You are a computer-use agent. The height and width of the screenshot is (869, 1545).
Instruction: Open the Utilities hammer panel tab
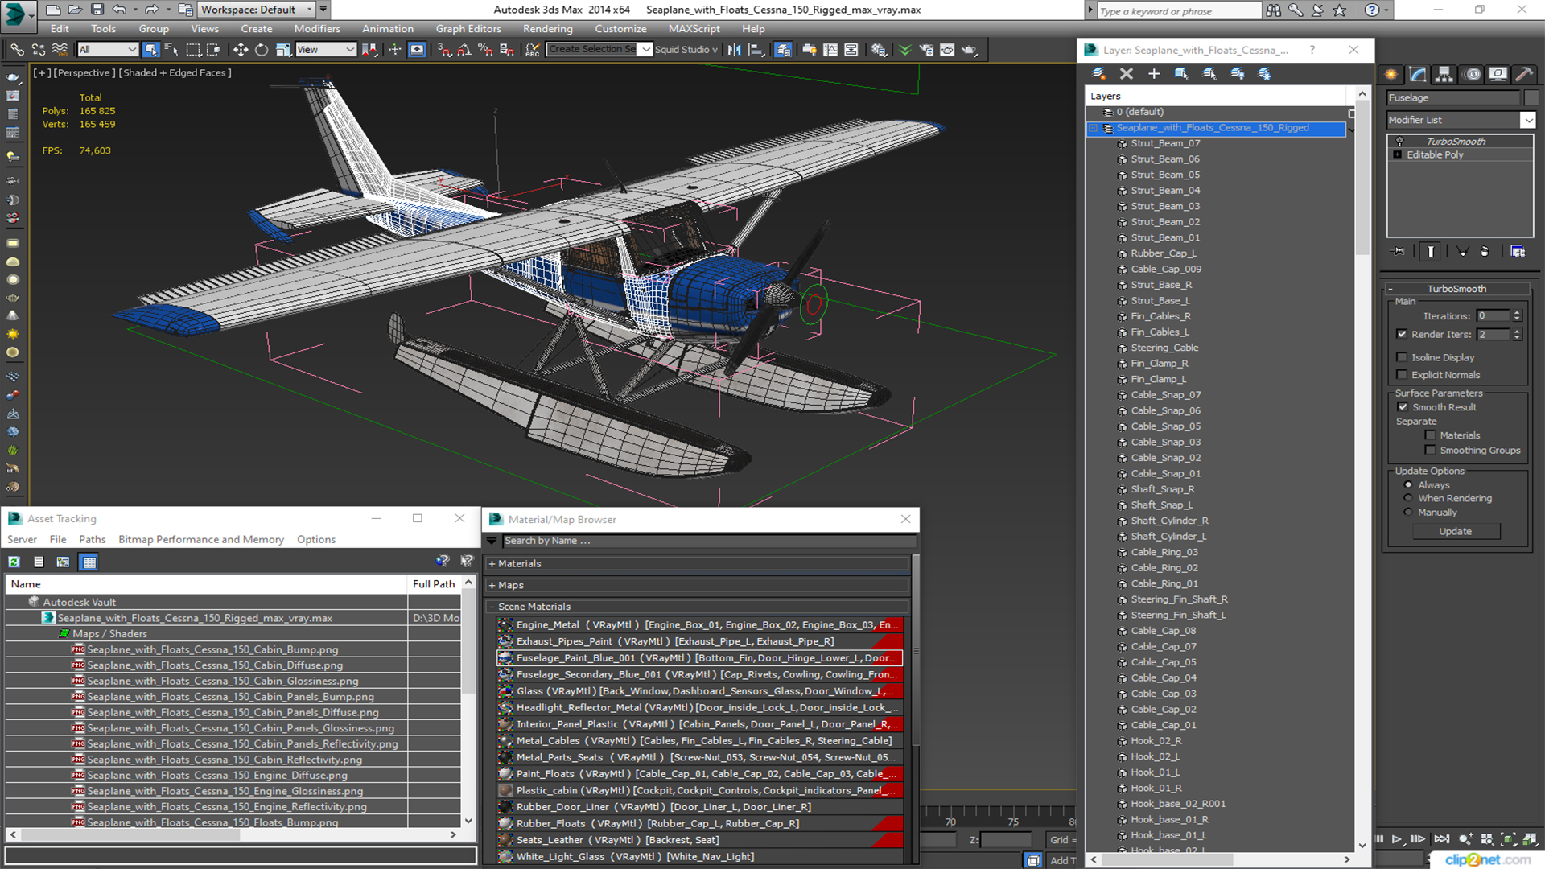tap(1524, 74)
